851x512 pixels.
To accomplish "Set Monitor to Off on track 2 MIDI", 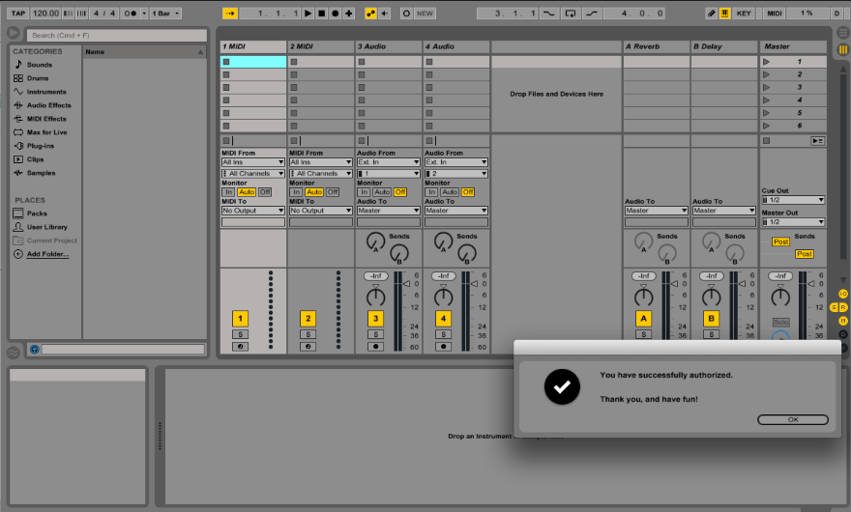I will (333, 192).
